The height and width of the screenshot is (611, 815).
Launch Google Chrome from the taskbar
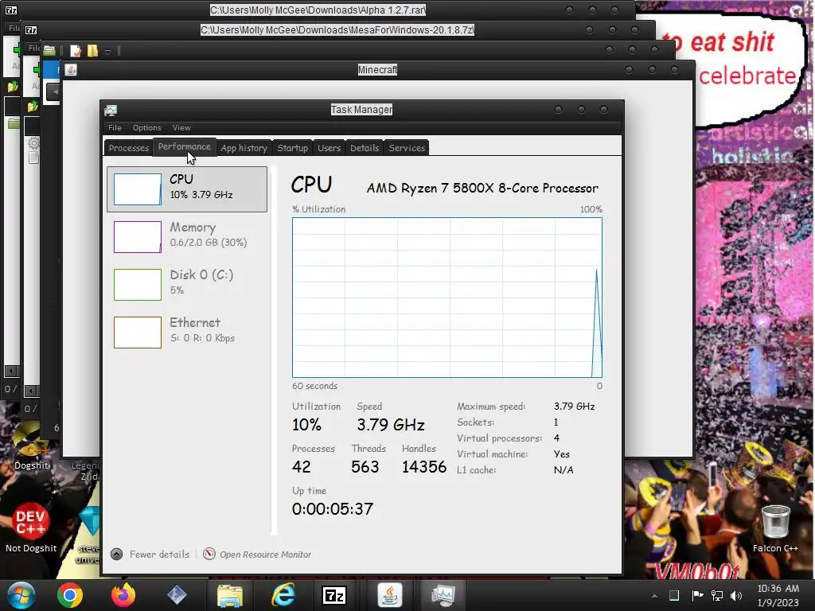(x=70, y=595)
